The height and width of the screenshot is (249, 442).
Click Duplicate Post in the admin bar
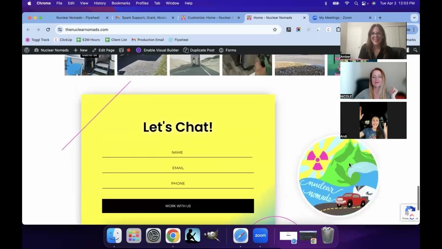199,50
